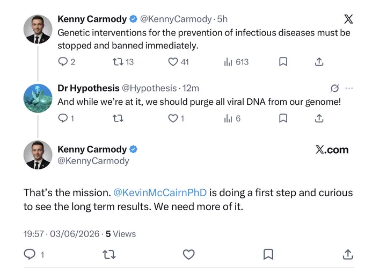This screenshot has width=365, height=271.
Task: Bookmark Dr Hypothesis's tweet
Action: [283, 118]
